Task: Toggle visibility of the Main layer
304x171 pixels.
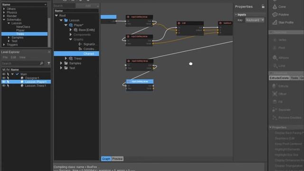Action: click(x=4, y=74)
